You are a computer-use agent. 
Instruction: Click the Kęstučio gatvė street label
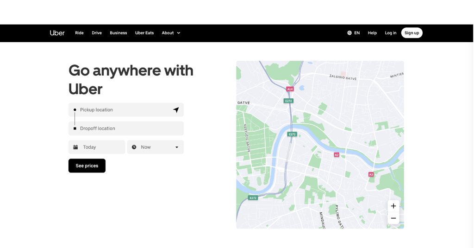coord(247,138)
